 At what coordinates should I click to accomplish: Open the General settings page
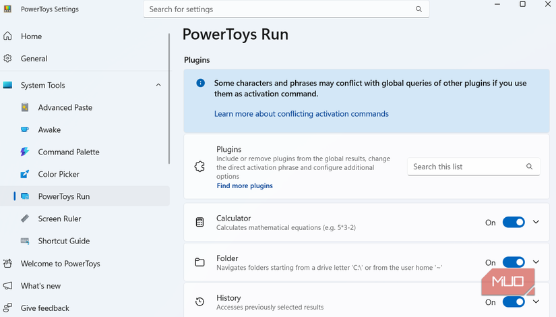coord(34,59)
